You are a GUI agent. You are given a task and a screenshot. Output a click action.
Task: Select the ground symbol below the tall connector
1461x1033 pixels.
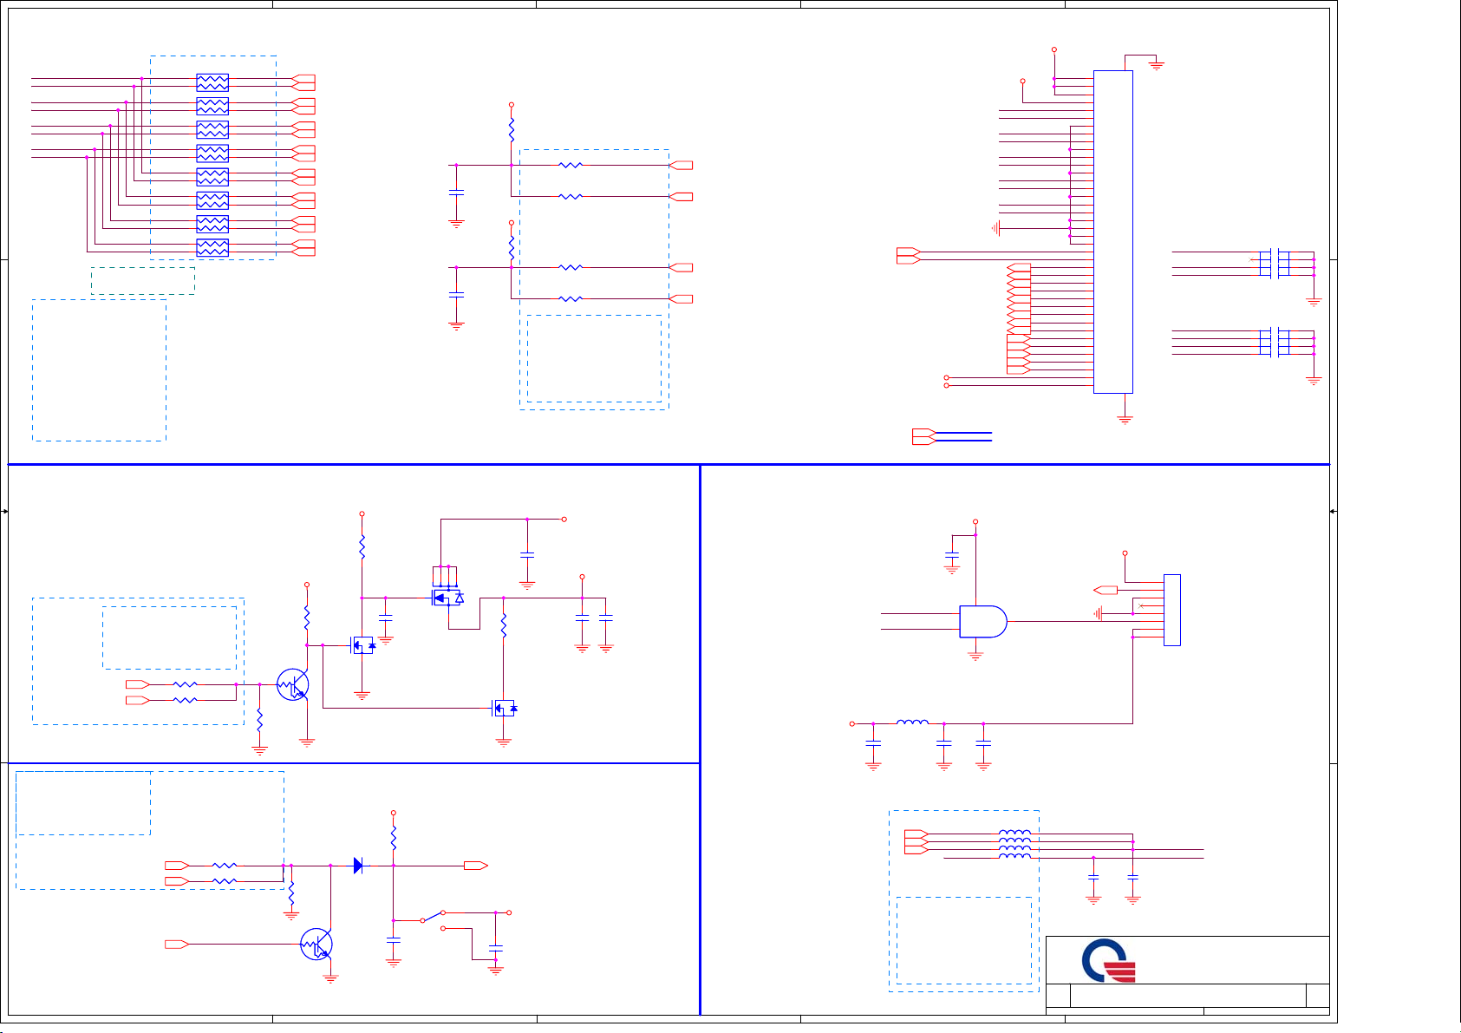[1125, 419]
